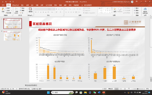Click the add notes placeholder text
This screenshot has width=152, height=95.
coord(31,85)
